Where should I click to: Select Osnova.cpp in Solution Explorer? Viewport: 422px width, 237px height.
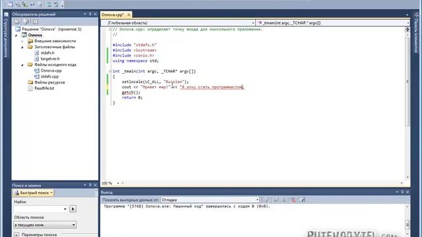48,70
